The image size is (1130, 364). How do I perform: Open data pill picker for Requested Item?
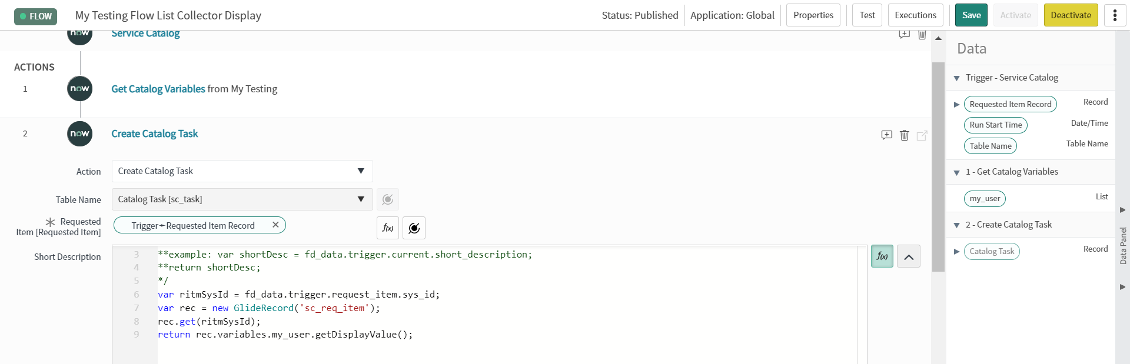pyautogui.click(x=414, y=228)
